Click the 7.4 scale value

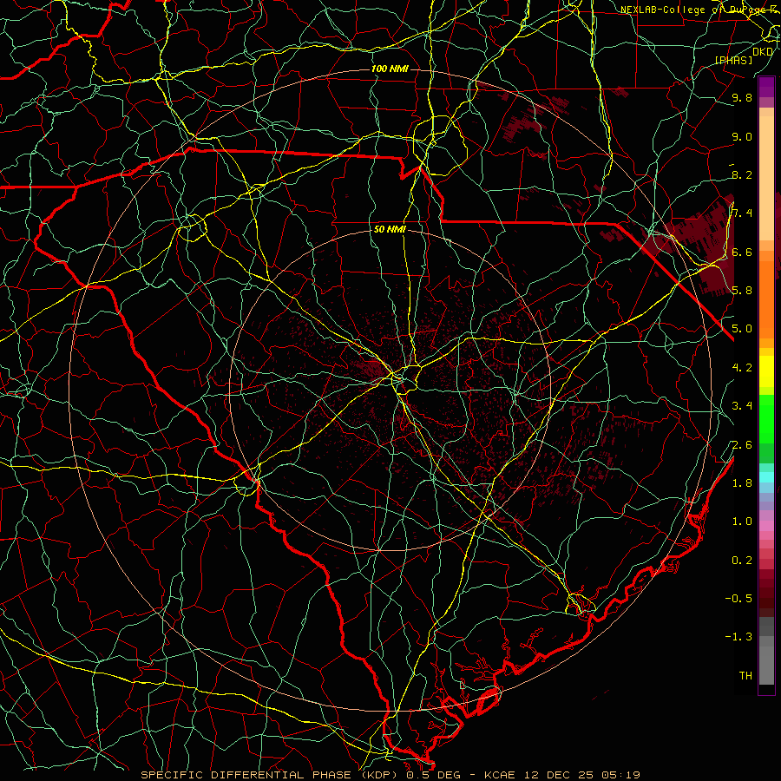[x=742, y=213]
